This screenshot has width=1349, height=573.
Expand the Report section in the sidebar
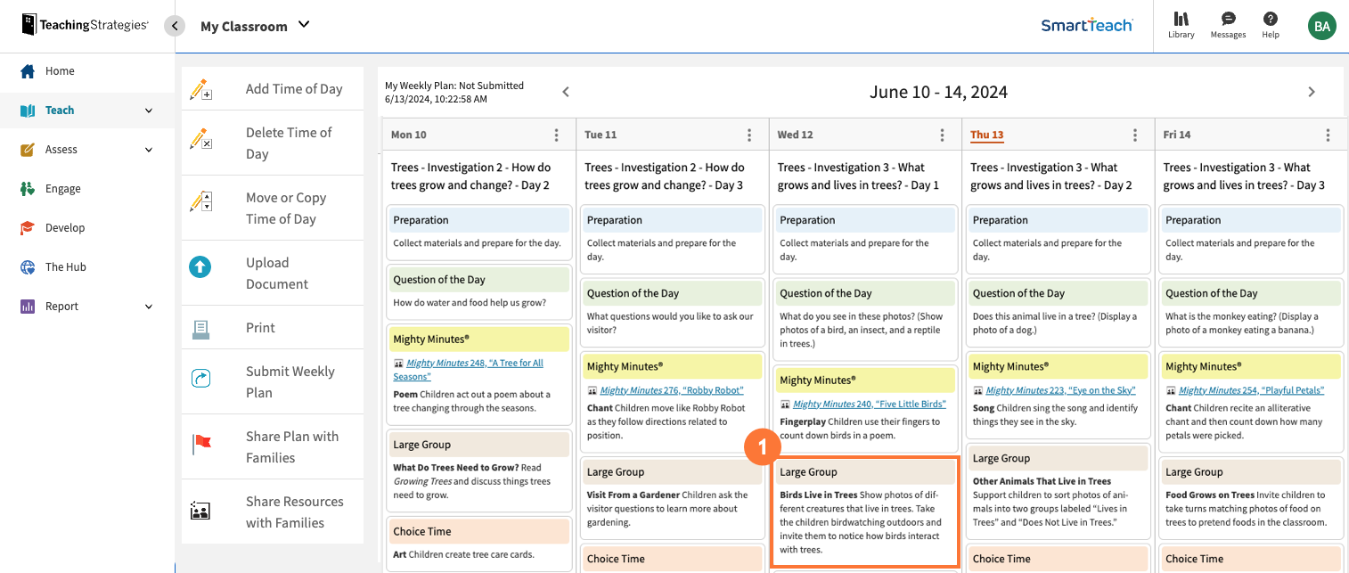148,306
